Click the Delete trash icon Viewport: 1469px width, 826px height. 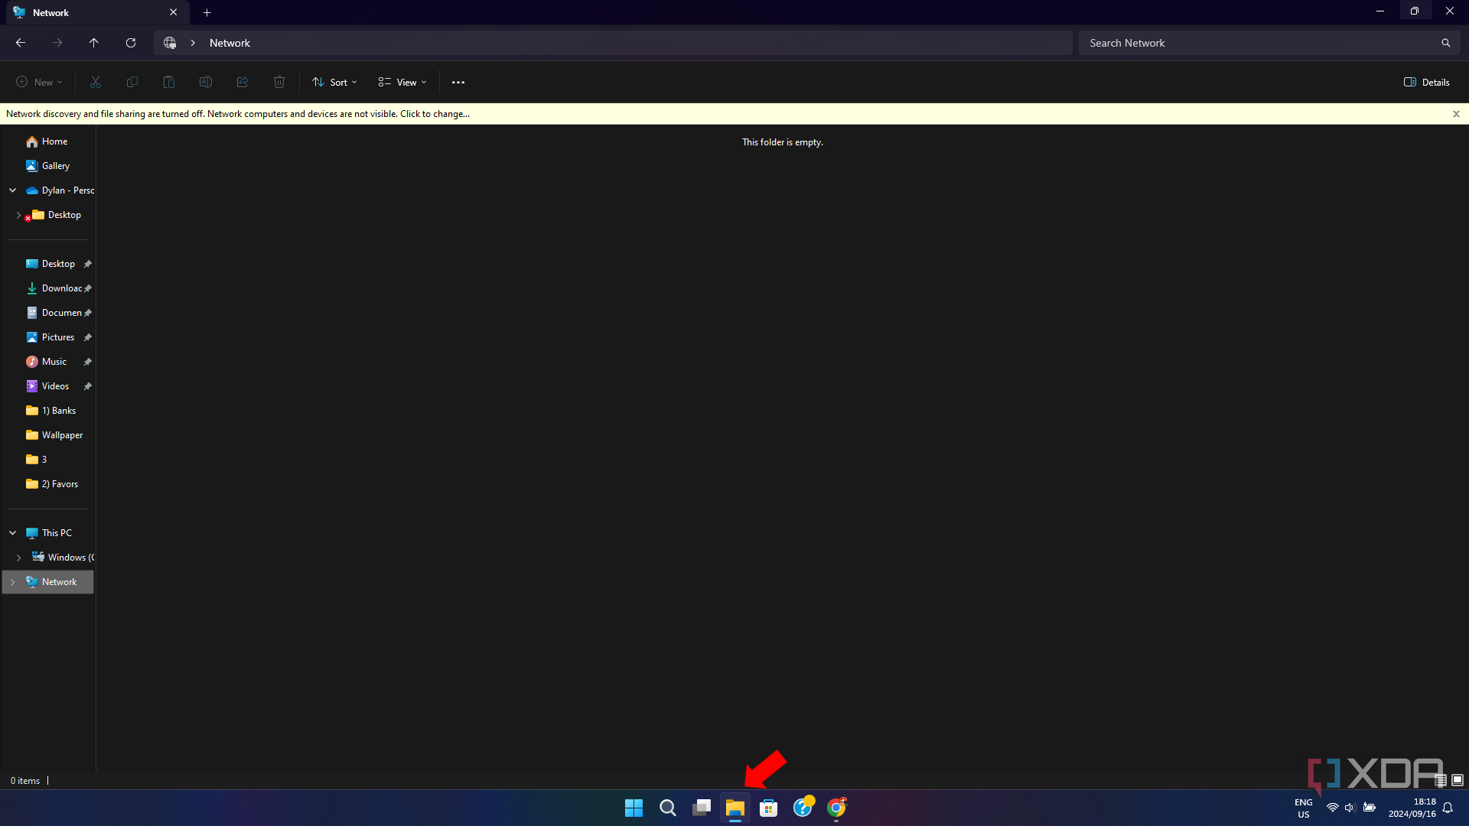pyautogui.click(x=278, y=82)
